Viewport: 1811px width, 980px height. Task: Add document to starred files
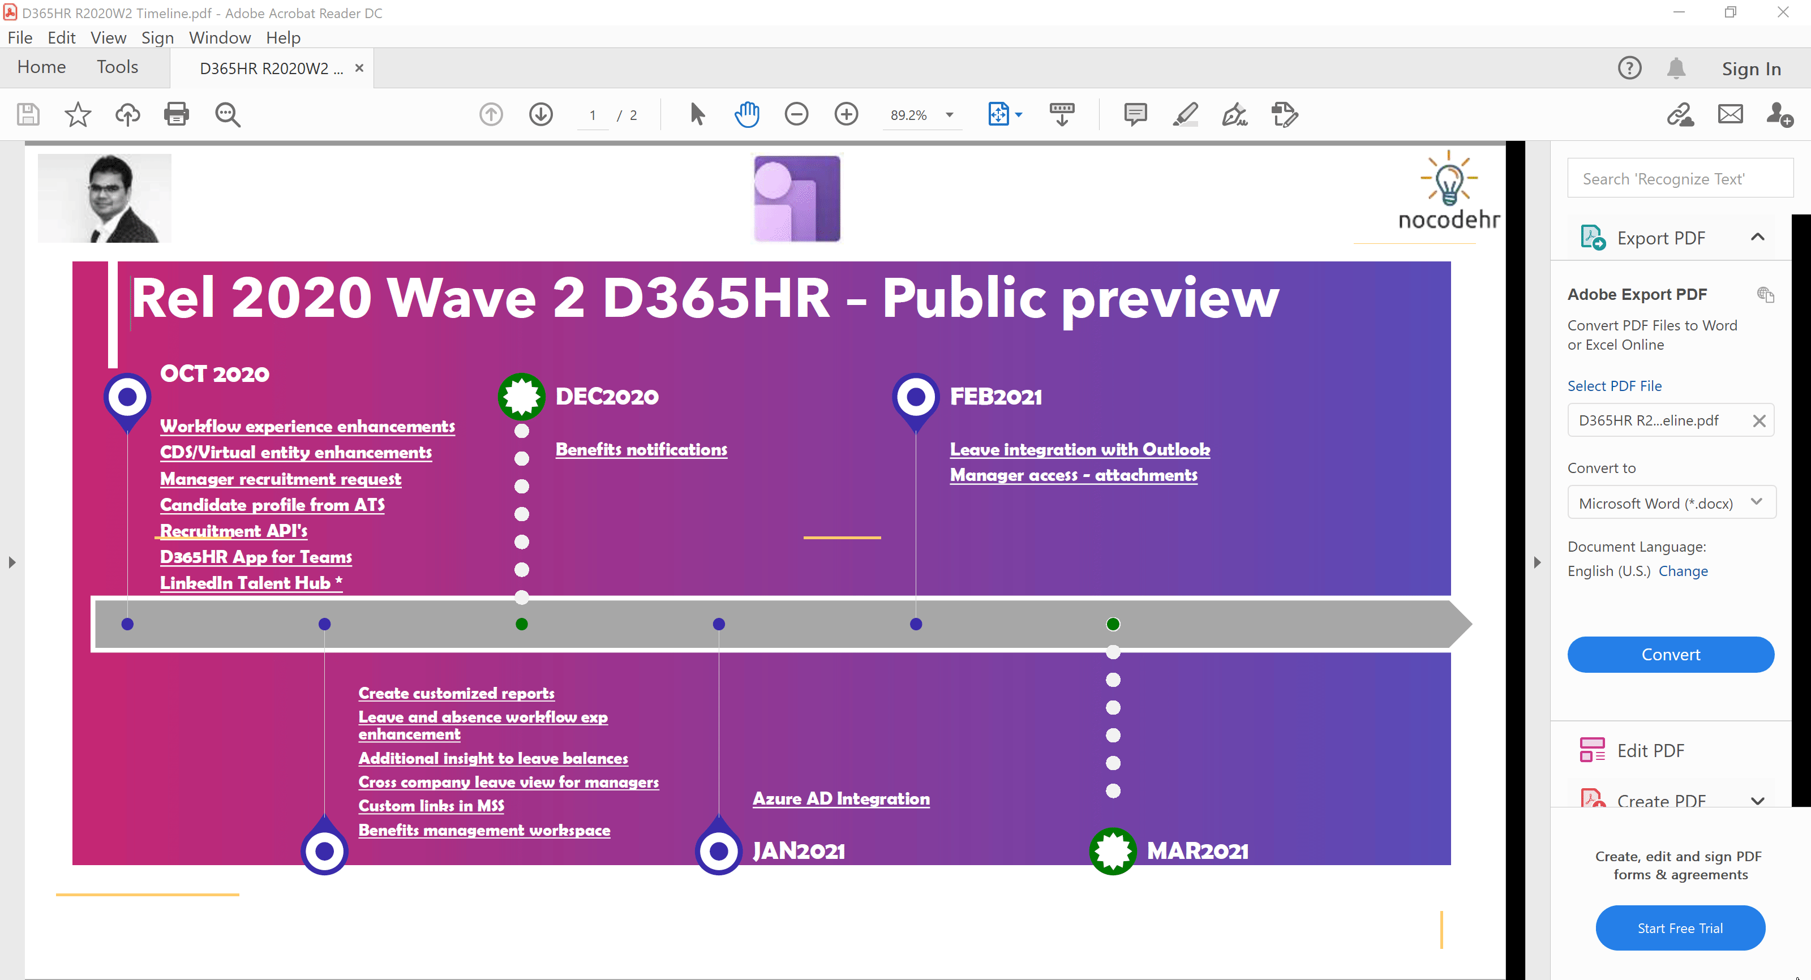point(78,115)
